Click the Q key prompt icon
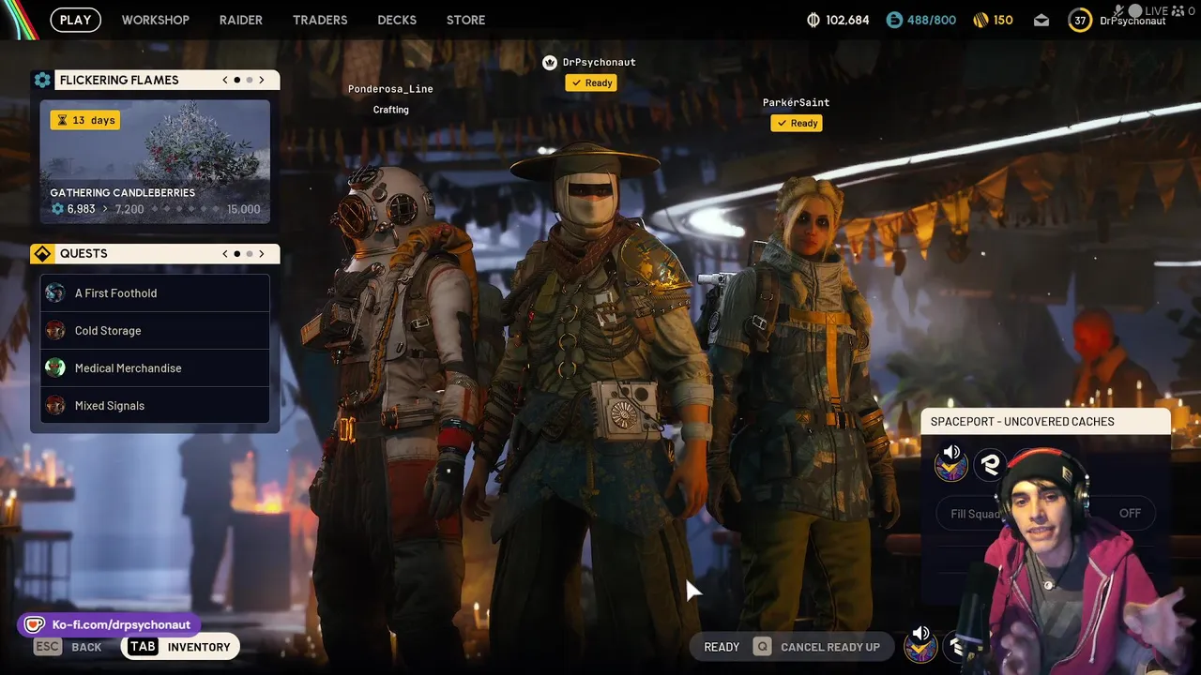 click(x=762, y=647)
